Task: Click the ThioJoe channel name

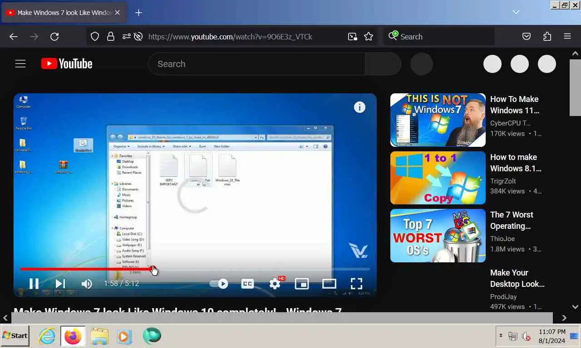Action: [x=502, y=239]
